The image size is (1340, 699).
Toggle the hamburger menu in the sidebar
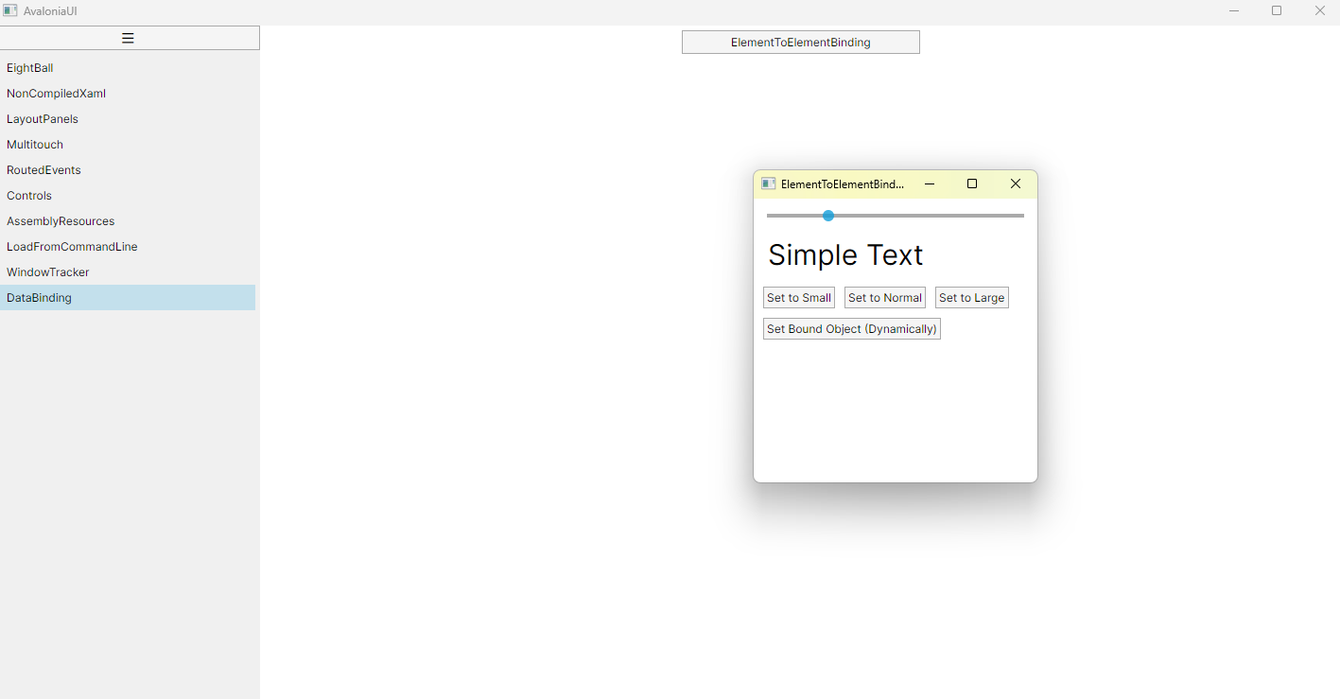click(x=130, y=38)
